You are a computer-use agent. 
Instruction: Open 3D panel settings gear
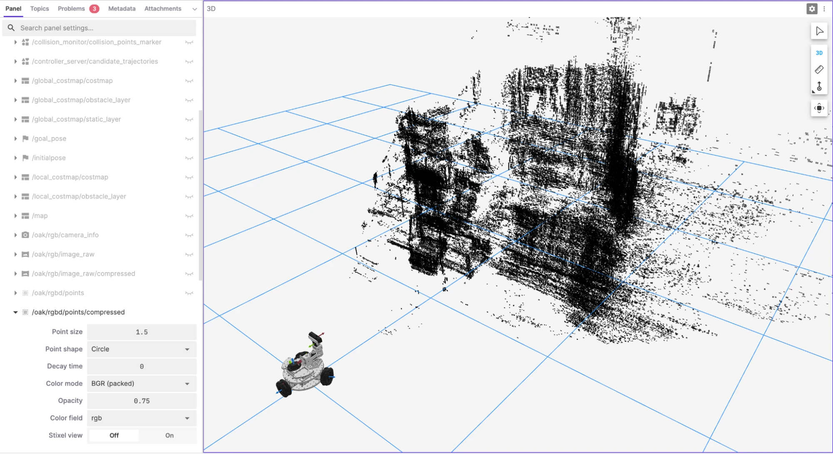pos(812,9)
